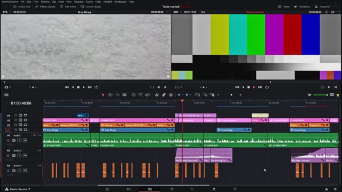The height and width of the screenshot is (192, 342).
Task: Activate the Trim Edit Mode tool
Action: pos(110,95)
